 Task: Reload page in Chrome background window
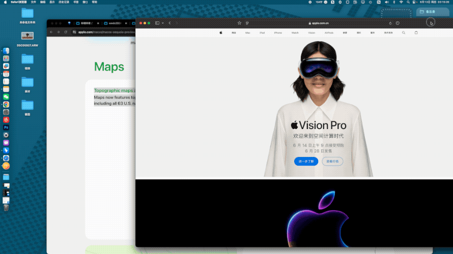coord(66,32)
